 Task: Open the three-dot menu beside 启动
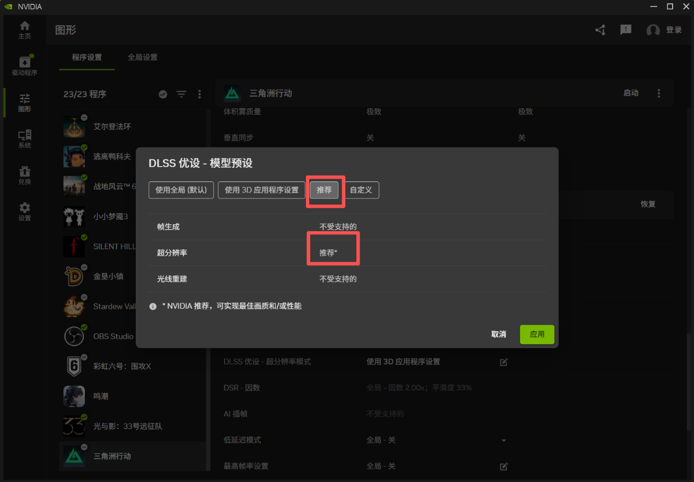click(659, 93)
